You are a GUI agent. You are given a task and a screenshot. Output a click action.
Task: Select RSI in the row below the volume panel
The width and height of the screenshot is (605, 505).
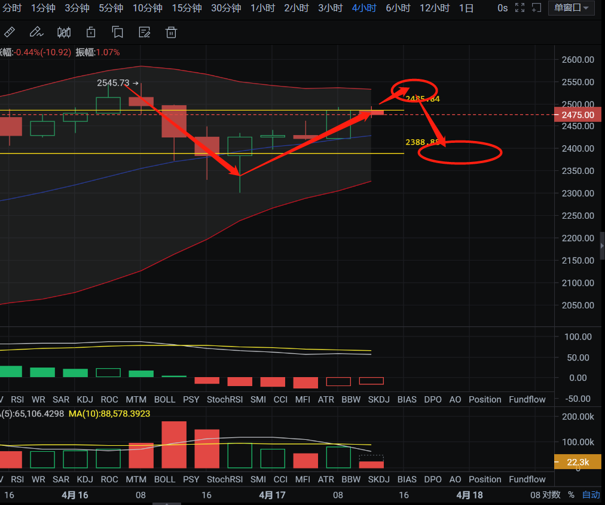coord(17,479)
